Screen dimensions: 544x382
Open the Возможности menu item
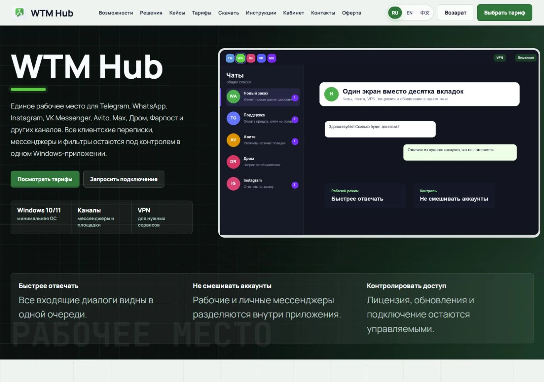pos(116,13)
